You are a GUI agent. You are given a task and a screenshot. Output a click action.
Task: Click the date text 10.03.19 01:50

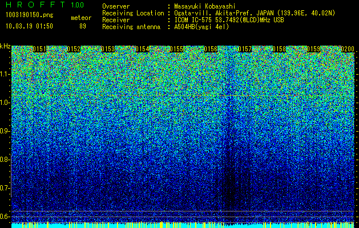[29, 26]
